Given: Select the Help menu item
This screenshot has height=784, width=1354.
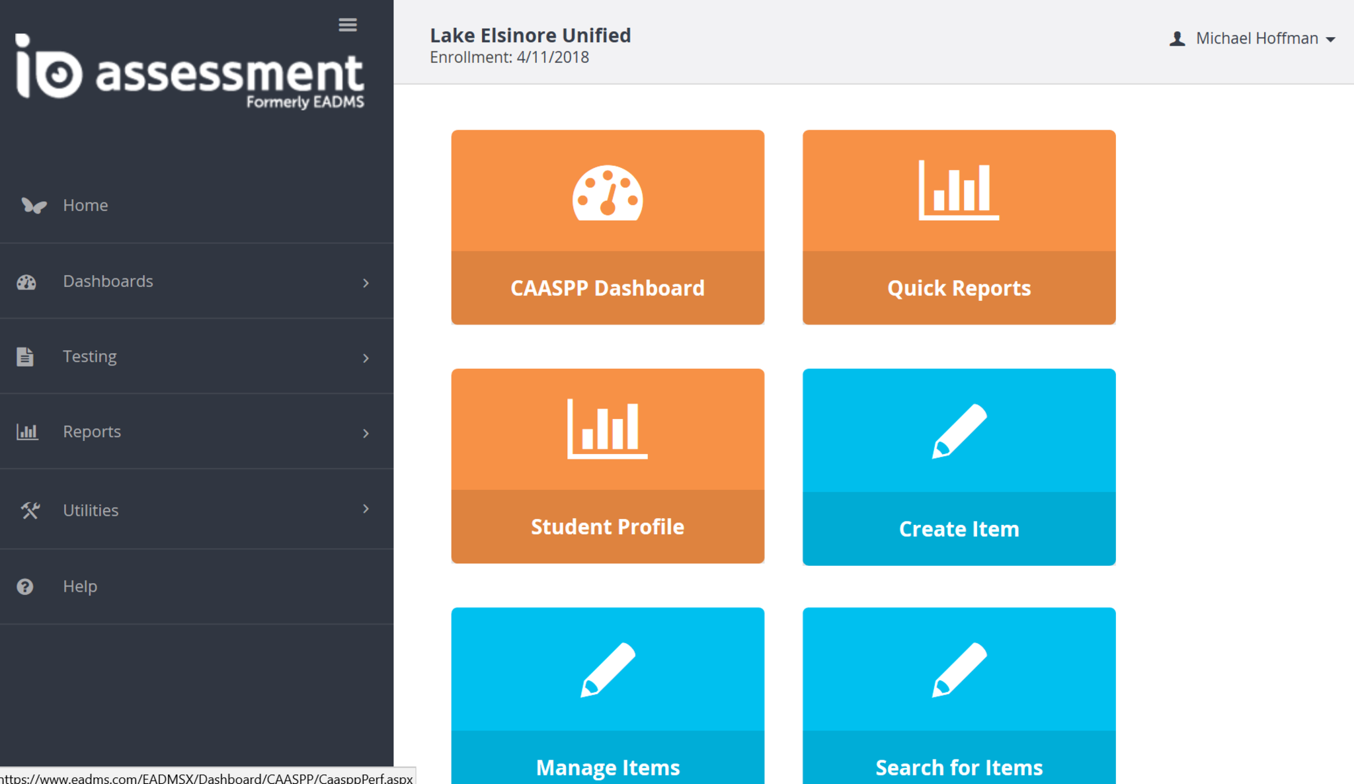Looking at the screenshot, I should [80, 587].
